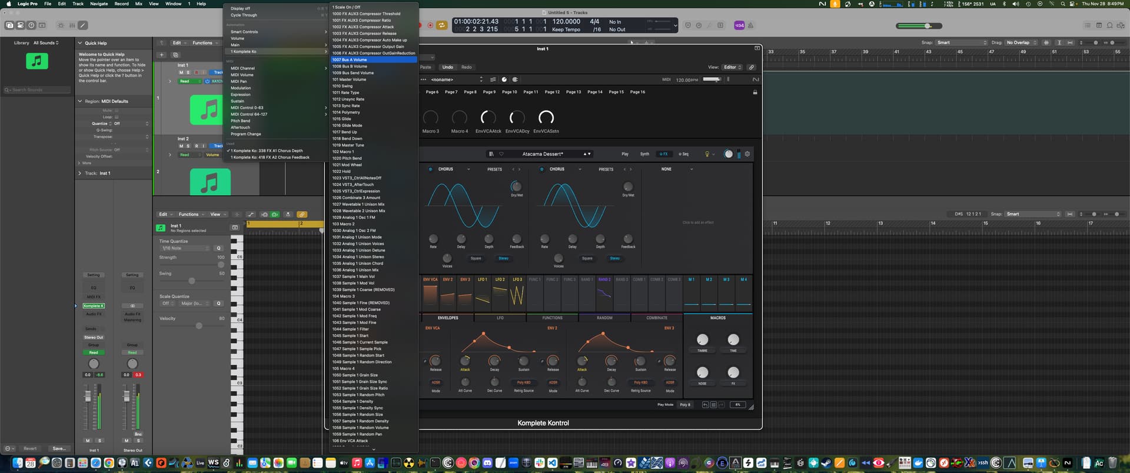Toggle the first Chorus effect power button
This screenshot has height=473, width=1130.
coord(430,169)
